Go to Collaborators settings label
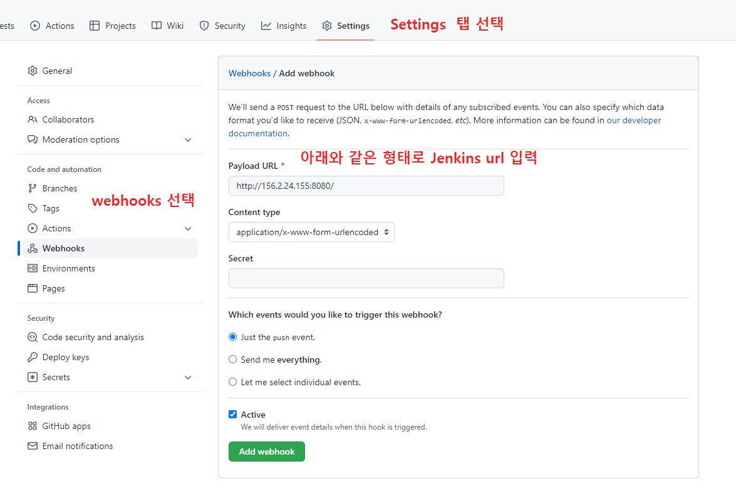The height and width of the screenshot is (489, 736). (x=68, y=119)
